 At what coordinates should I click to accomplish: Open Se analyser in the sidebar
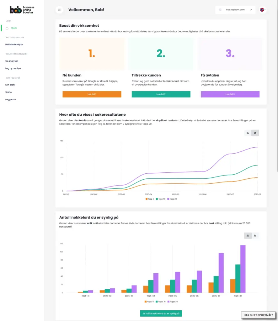click(x=12, y=61)
